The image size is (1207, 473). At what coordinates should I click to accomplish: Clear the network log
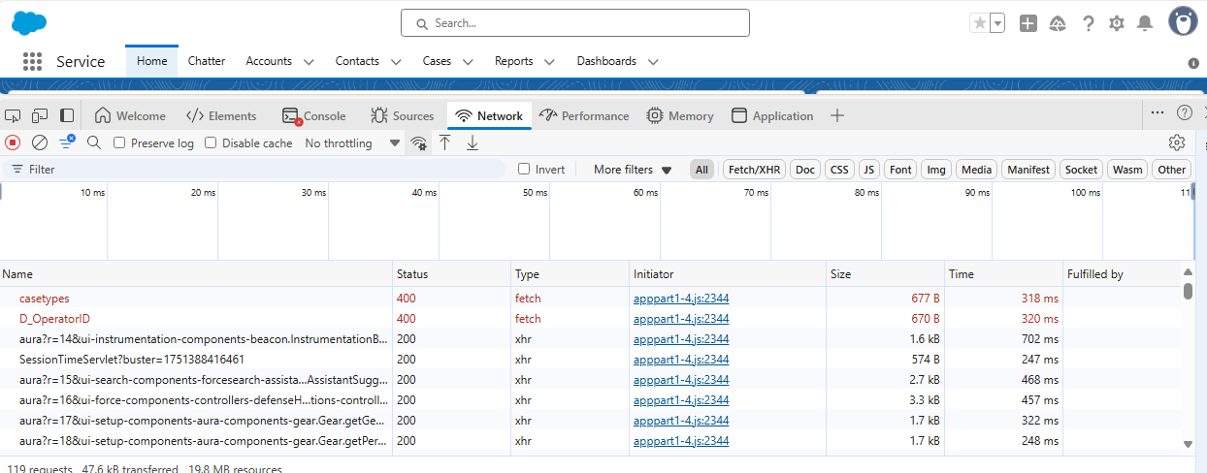coord(40,142)
